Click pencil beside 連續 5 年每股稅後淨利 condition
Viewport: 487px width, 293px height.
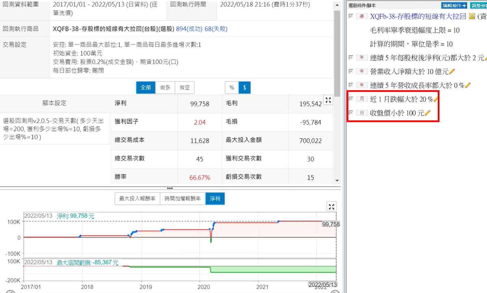pyautogui.click(x=485, y=58)
